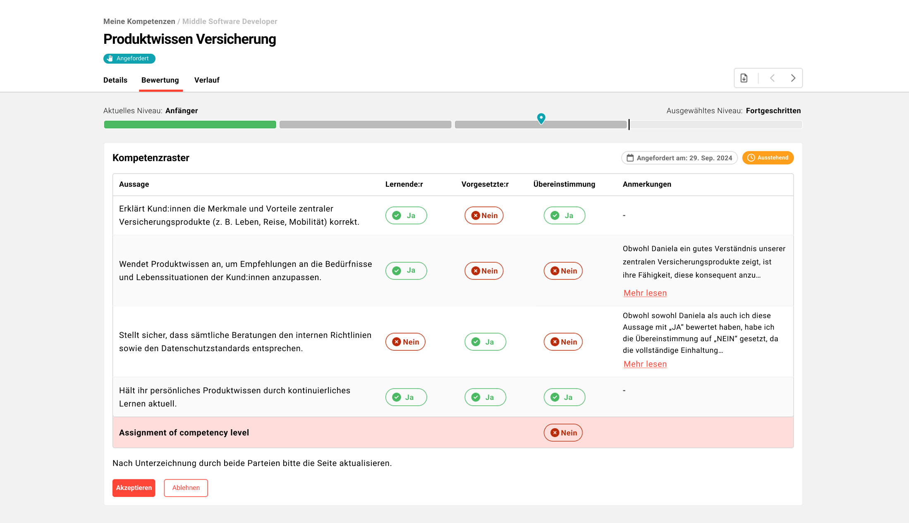Open the Meine Kompetenzen breadcrumb link
The width and height of the screenshot is (909, 523).
pos(139,21)
